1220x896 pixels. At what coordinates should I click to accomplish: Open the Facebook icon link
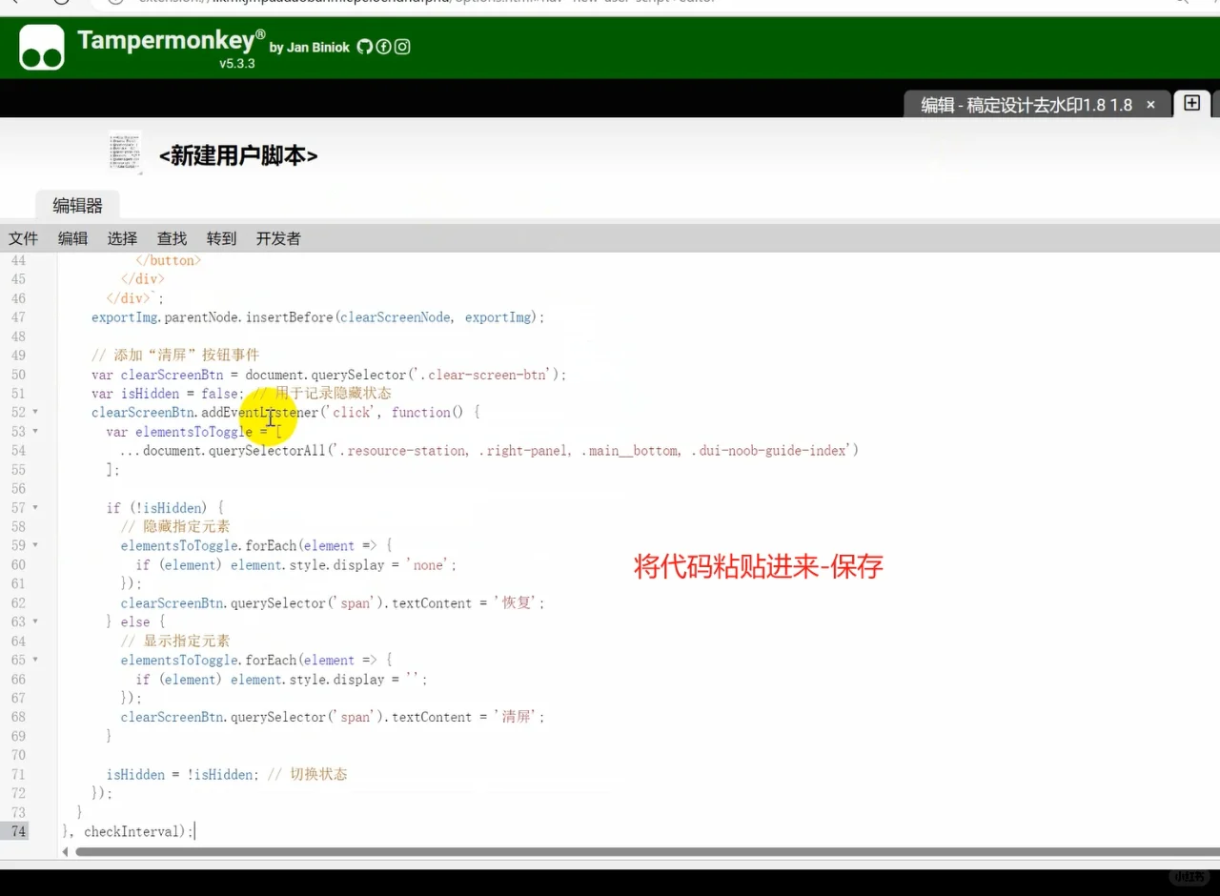[x=383, y=46]
